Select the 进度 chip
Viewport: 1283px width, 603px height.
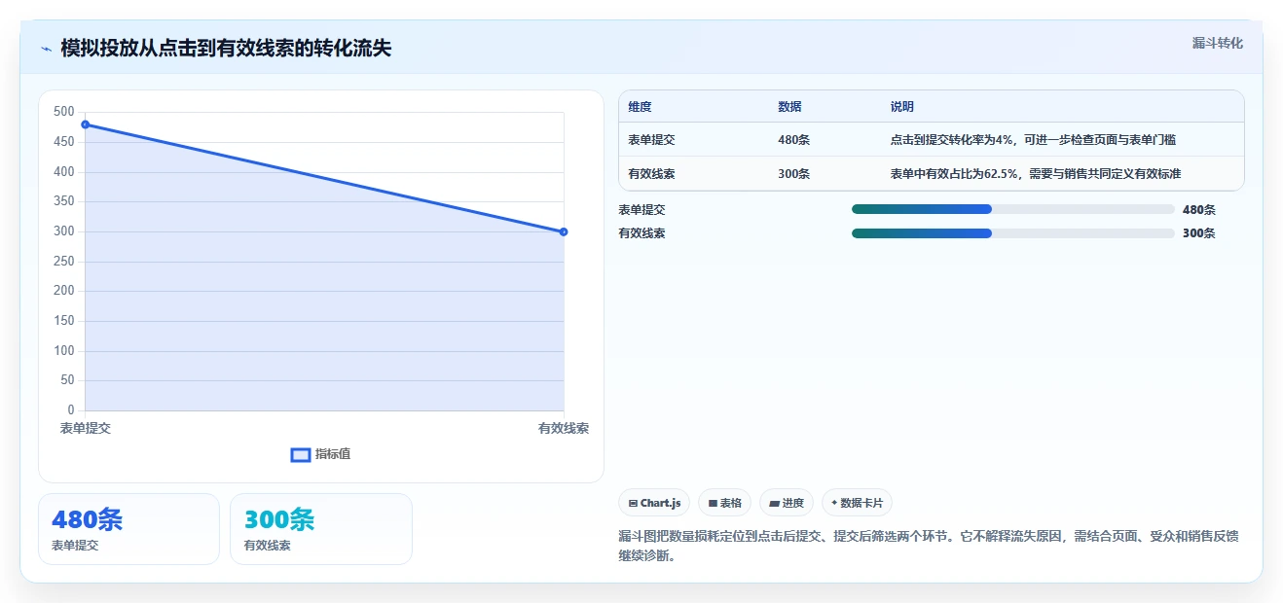point(787,503)
